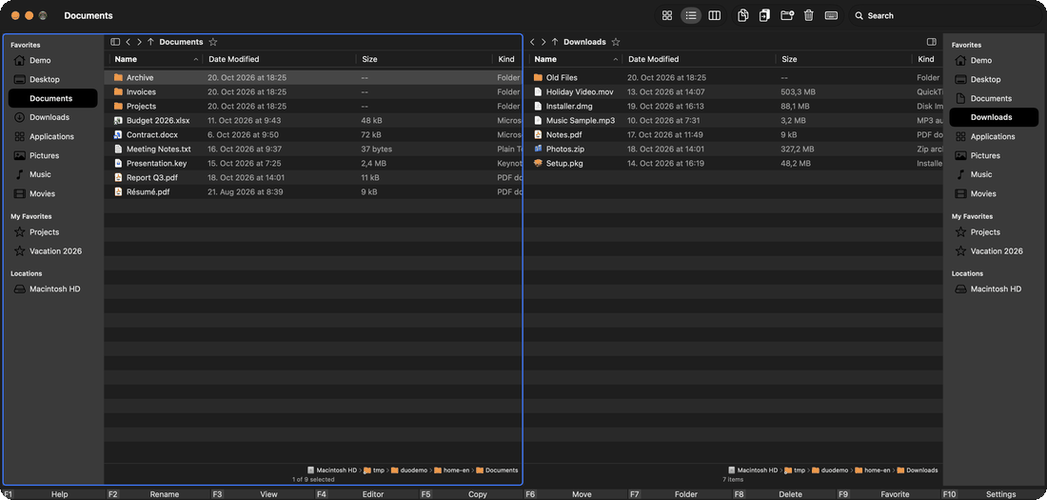Open Movies in left sidebar
1047x500 pixels.
point(52,193)
